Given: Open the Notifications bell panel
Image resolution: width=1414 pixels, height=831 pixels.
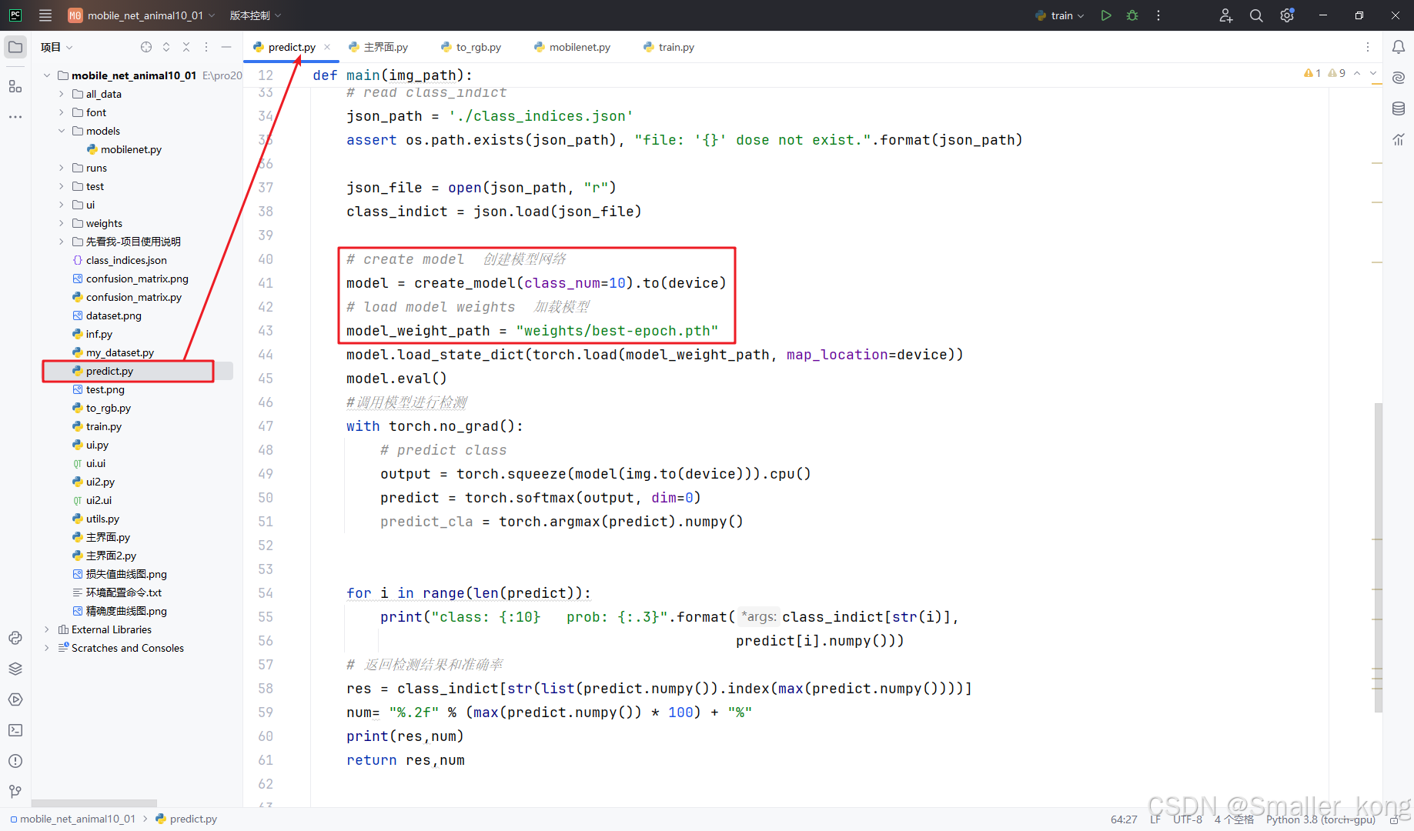Looking at the screenshot, I should [1399, 47].
